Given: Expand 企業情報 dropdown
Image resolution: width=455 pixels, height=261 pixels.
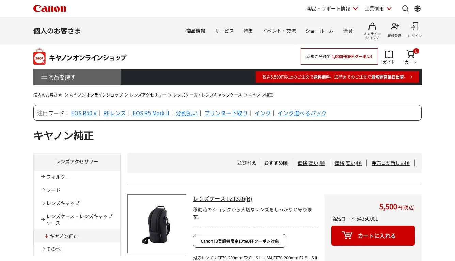Looking at the screenshot, I should (x=378, y=8).
